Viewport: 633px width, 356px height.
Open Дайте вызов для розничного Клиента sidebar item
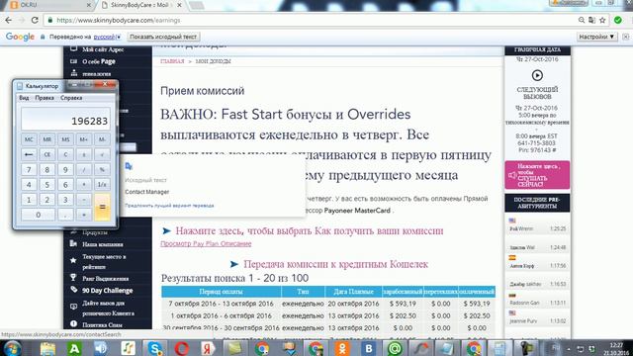click(x=108, y=308)
